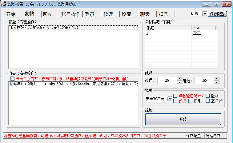
Task: Expand the 初始 configuration dropdown
Action: click(x=205, y=14)
